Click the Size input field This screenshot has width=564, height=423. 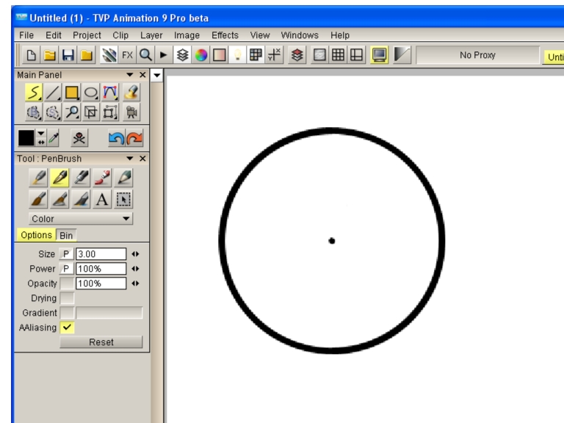[101, 254]
